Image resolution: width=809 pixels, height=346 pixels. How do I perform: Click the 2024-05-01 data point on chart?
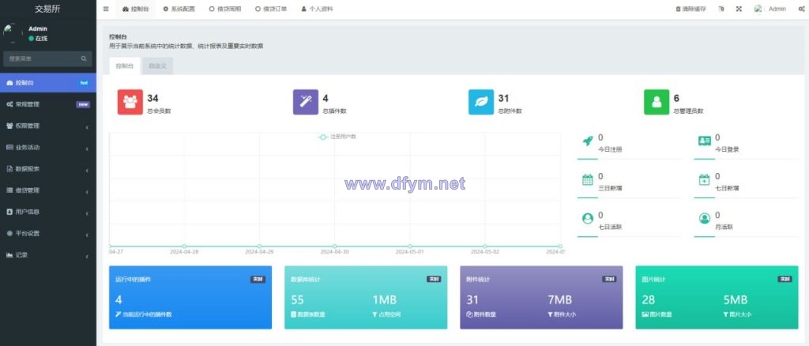coord(410,246)
